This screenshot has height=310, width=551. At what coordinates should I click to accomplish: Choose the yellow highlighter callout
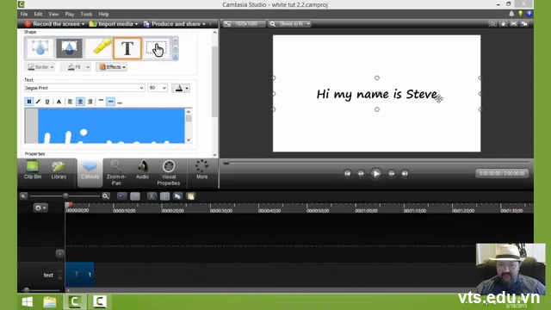click(100, 48)
